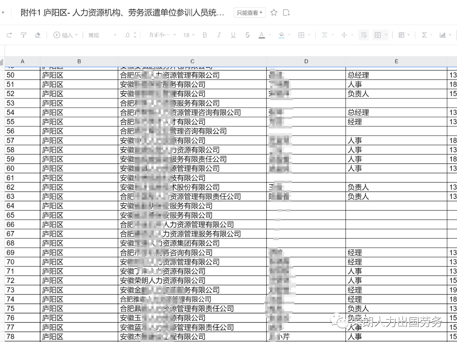This screenshot has height=342, width=457.
Task: Click the document title 附件1 庐阳区
Action: coord(122,13)
